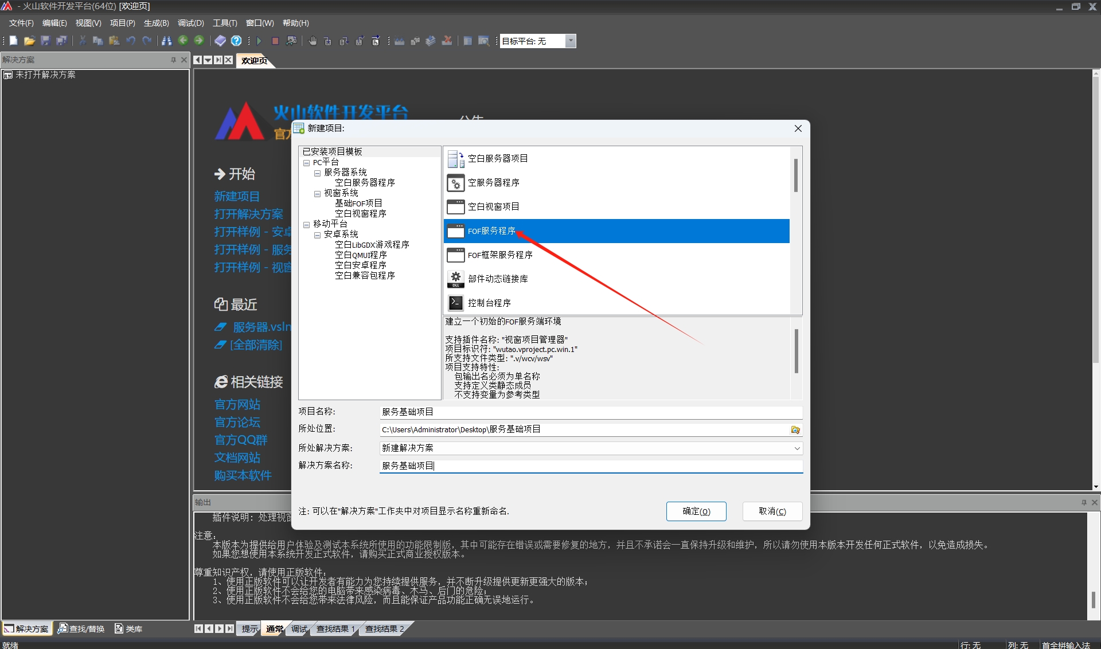This screenshot has height=649, width=1101.
Task: Click the Run to Cursor debug icon
Action: coord(376,41)
